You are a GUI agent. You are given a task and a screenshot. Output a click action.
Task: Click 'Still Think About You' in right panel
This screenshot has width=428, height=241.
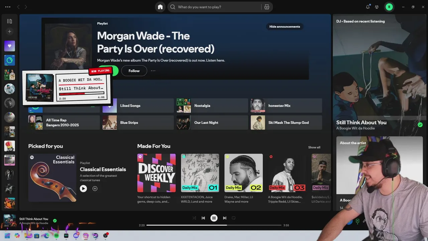361,123
